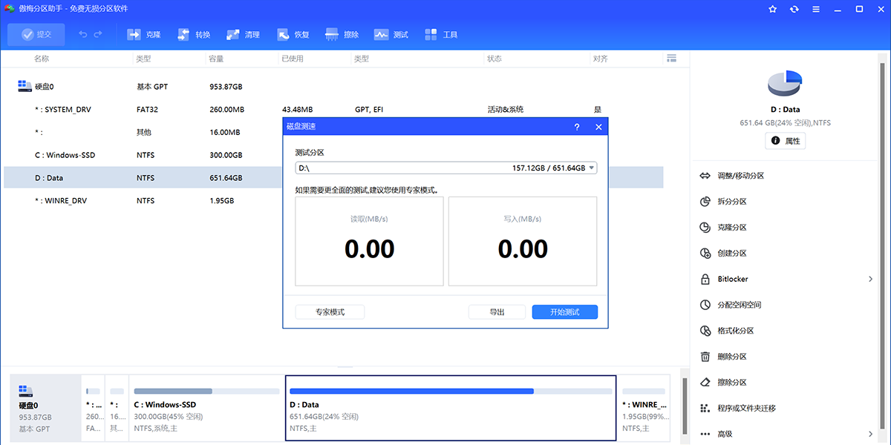
Task: Expand the Bitlocker submenu arrow
Action: point(870,279)
